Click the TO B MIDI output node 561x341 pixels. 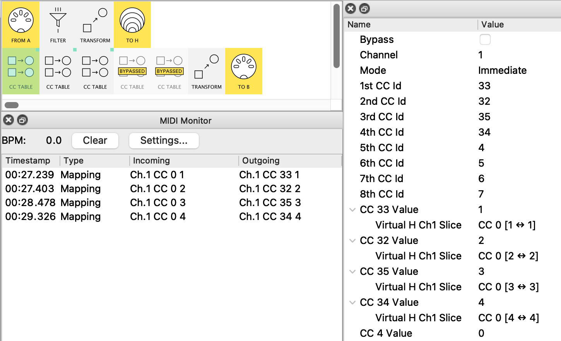pyautogui.click(x=244, y=71)
